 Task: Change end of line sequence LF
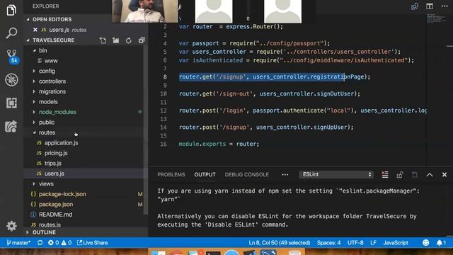[373, 242]
